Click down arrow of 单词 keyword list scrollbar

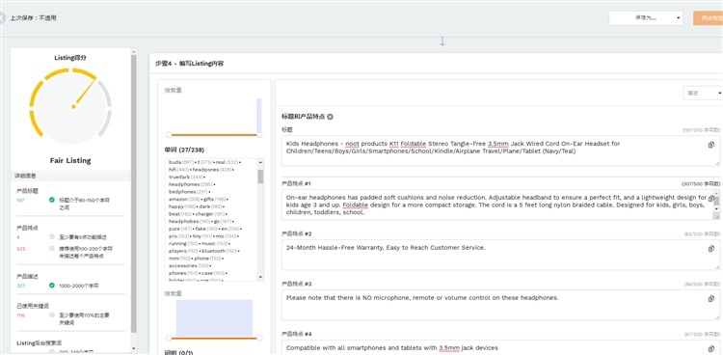(260, 277)
